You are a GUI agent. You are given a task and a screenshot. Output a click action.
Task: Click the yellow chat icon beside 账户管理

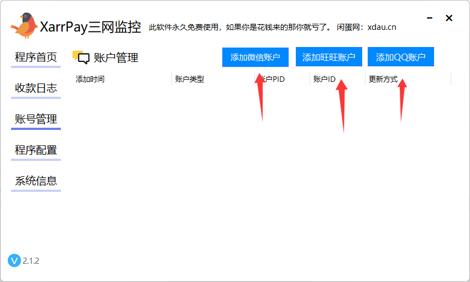81,58
